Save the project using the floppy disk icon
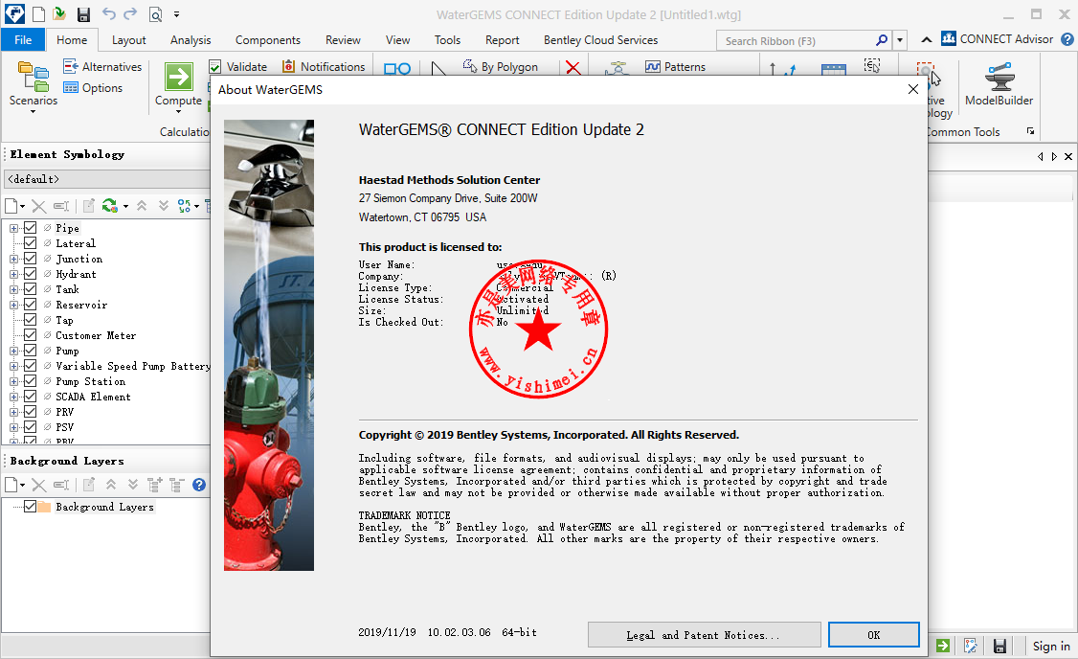The image size is (1078, 659). tap(84, 15)
